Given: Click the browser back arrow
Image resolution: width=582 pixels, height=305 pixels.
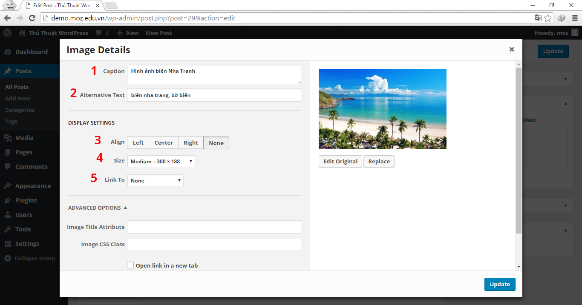Looking at the screenshot, I should 7,18.
